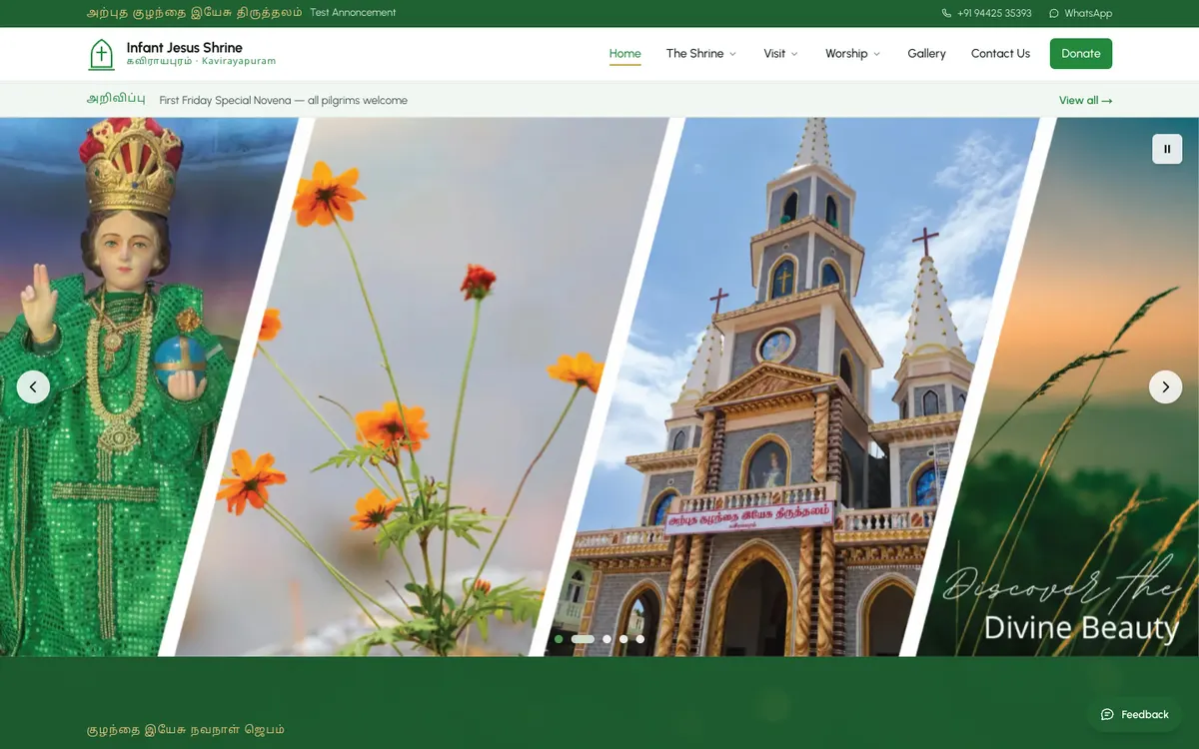Open the Contact Us page
The width and height of the screenshot is (1199, 749).
point(1000,54)
